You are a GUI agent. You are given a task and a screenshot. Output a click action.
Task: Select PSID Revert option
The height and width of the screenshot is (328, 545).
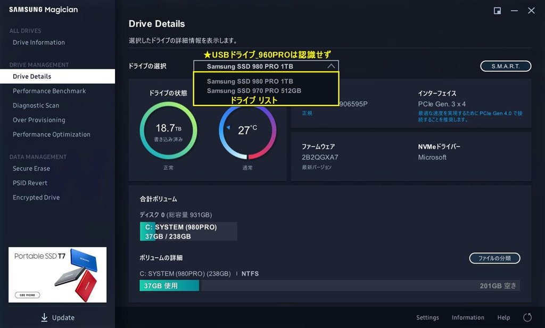[30, 183]
